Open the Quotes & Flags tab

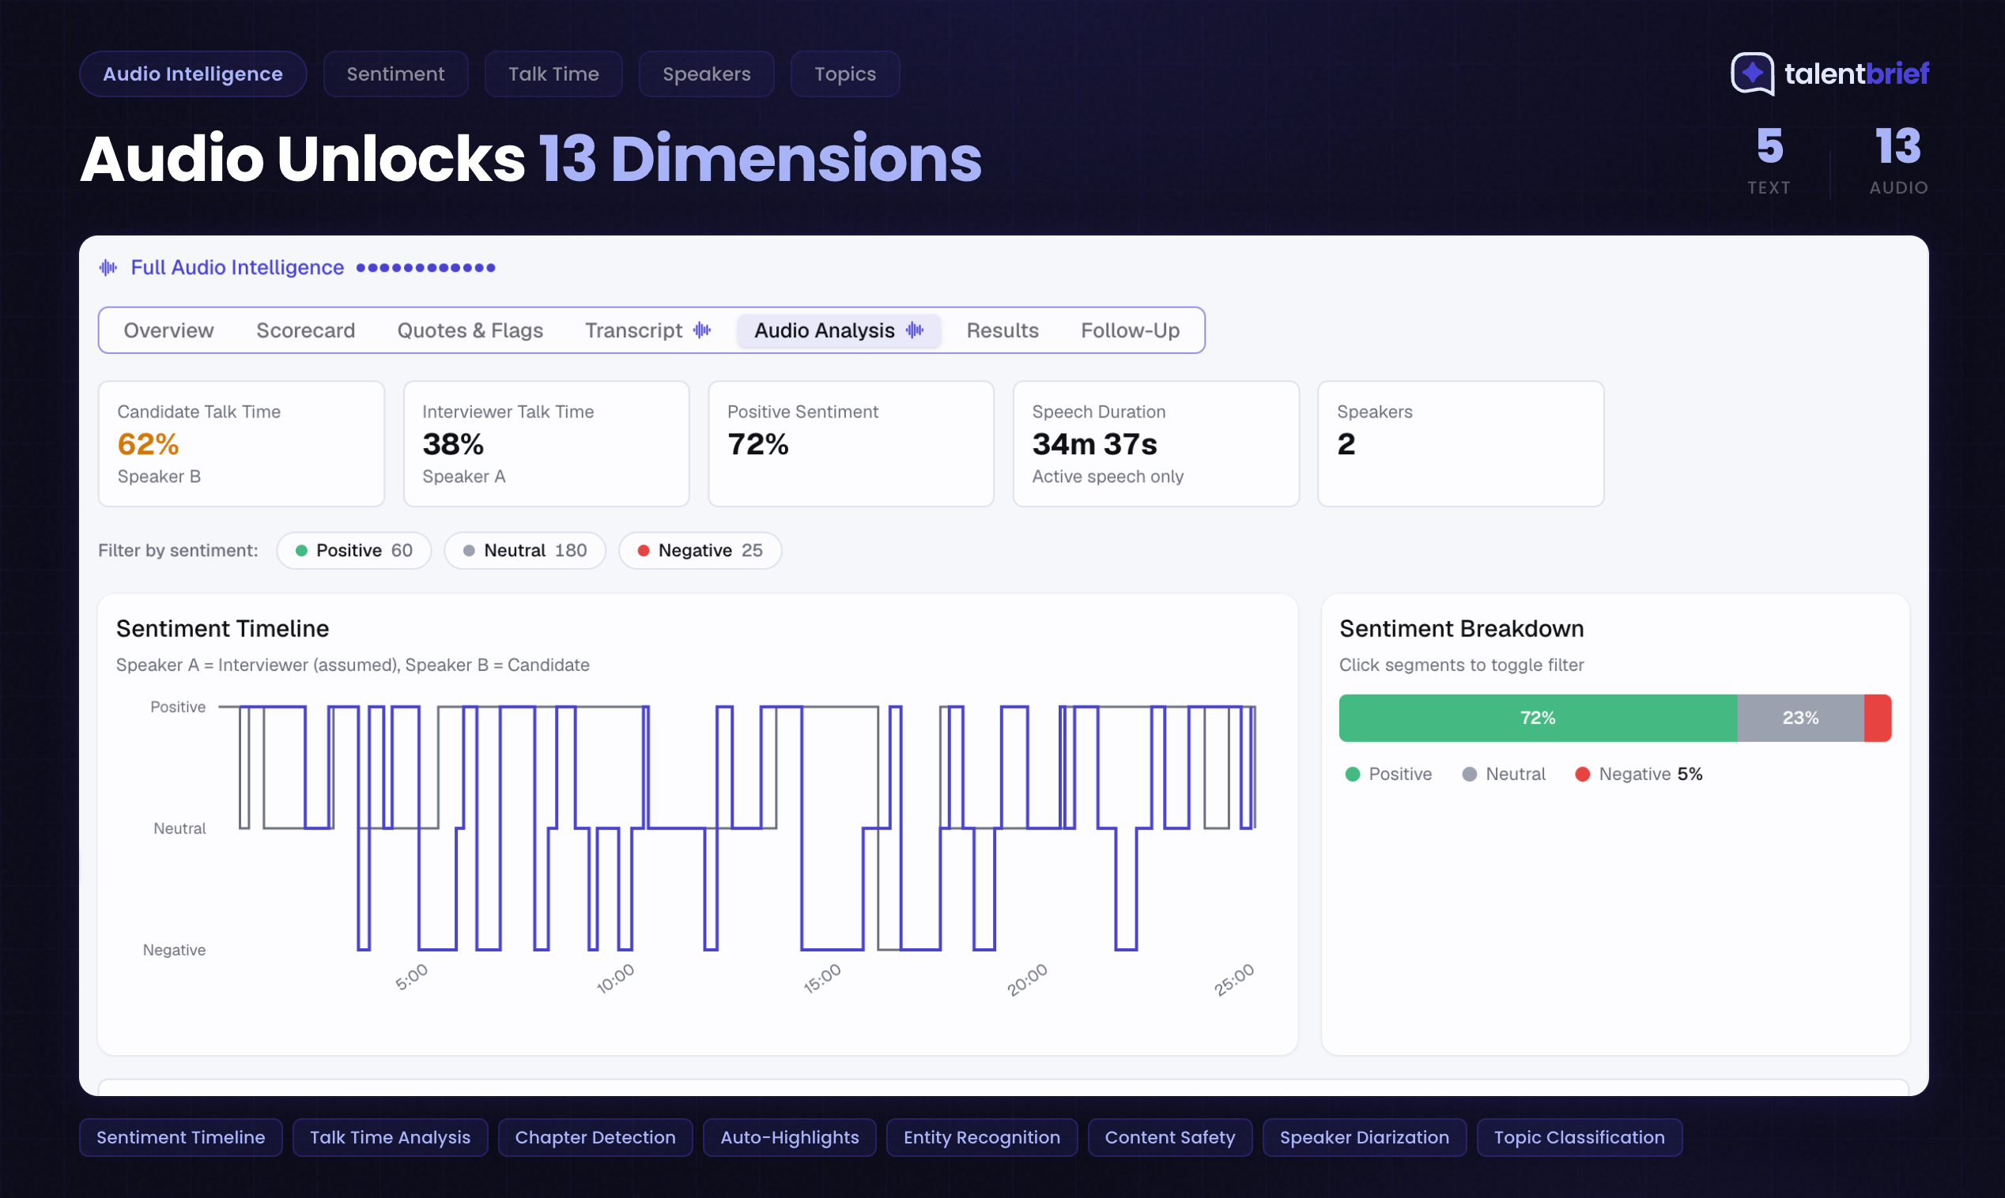click(x=470, y=330)
